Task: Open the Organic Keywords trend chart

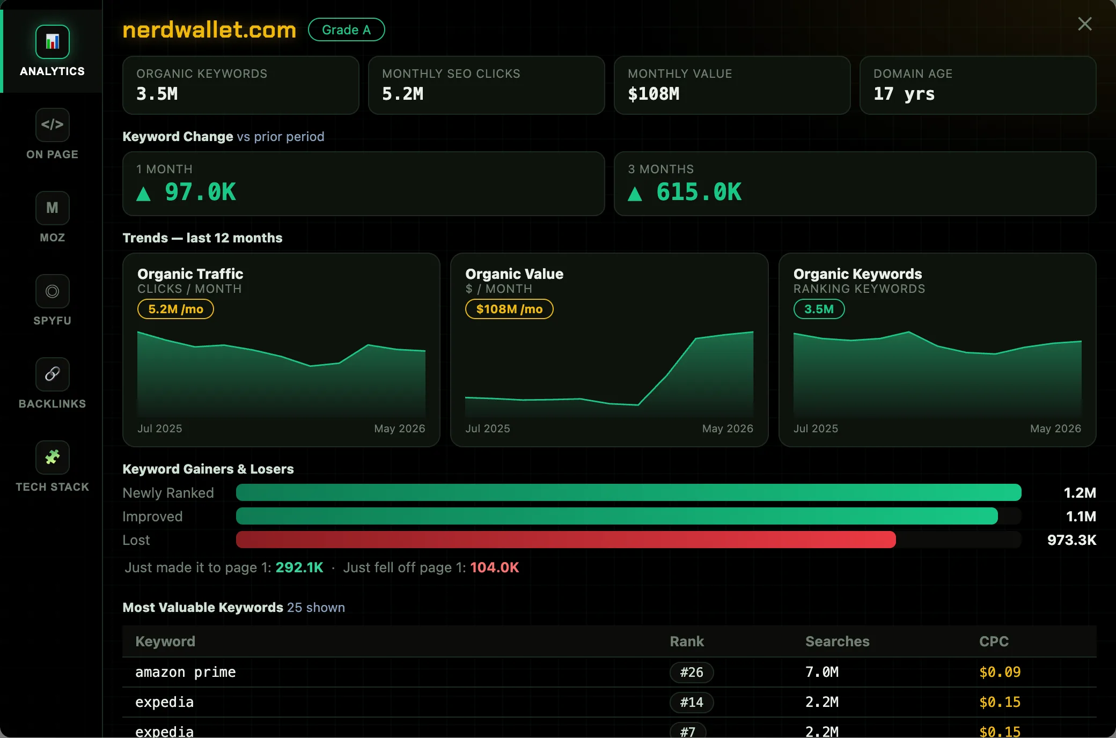Action: (x=937, y=374)
